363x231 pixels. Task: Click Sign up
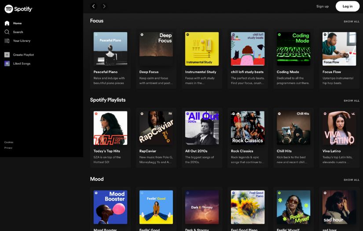[323, 6]
